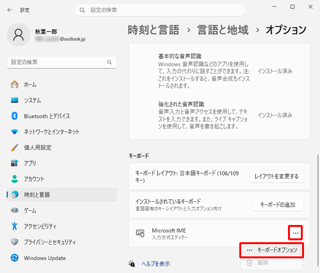Click the paintbrush icon beside 個人用設定
320x273 pixels.
[x=15, y=147]
